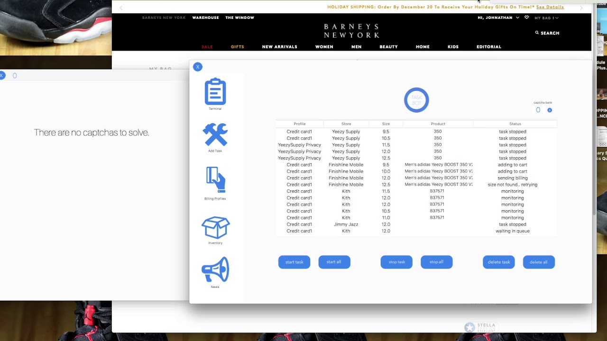Sort by the Status column header

(x=515, y=124)
